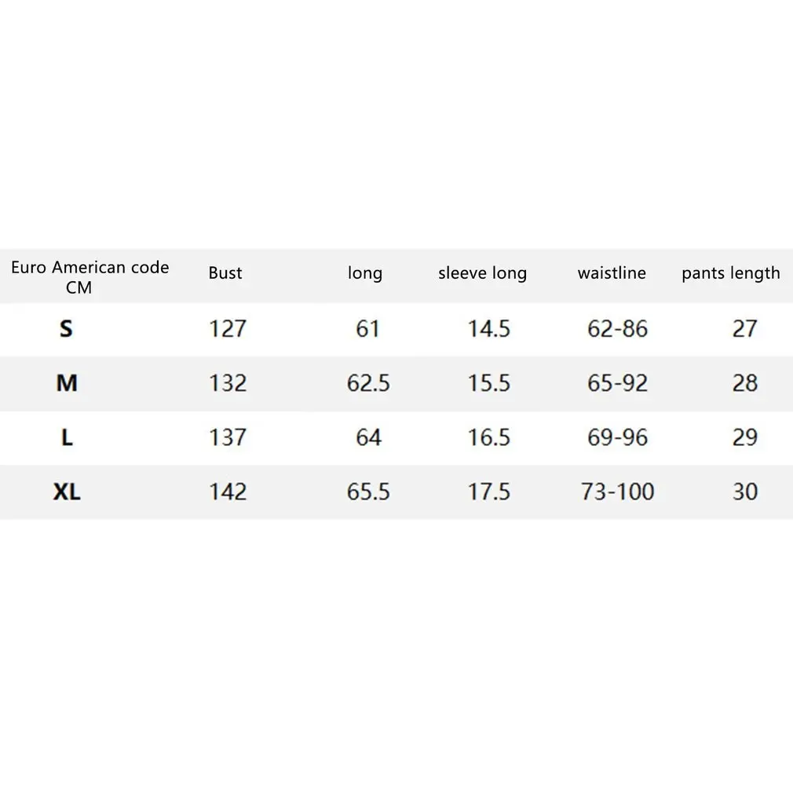Viewport: 793px width, 793px height.
Task: Click the waistline column header
Action: [612, 273]
